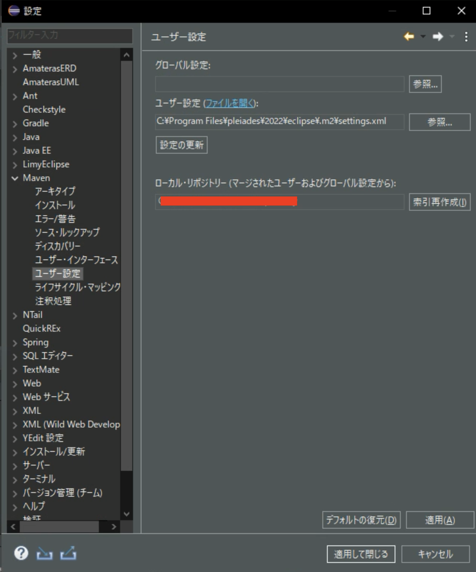The image size is (476, 572).
Task: Open help via the question mark icon
Action: 21,554
